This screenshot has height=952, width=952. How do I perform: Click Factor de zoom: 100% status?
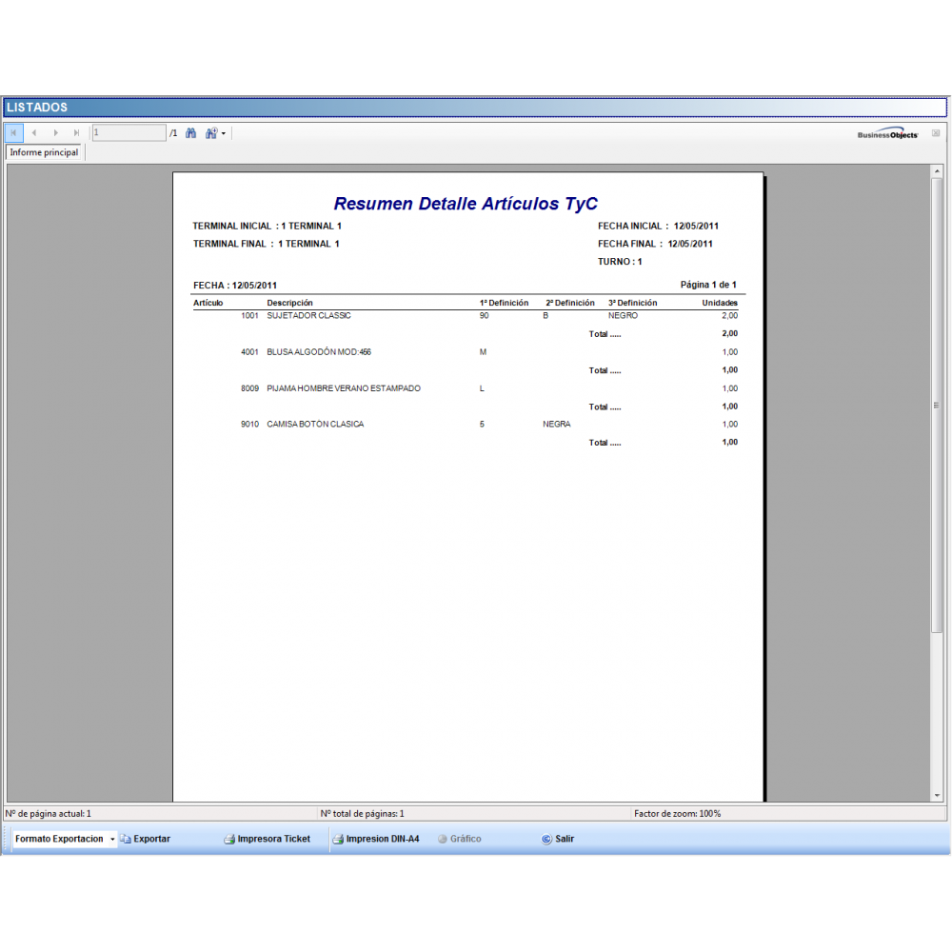click(677, 814)
